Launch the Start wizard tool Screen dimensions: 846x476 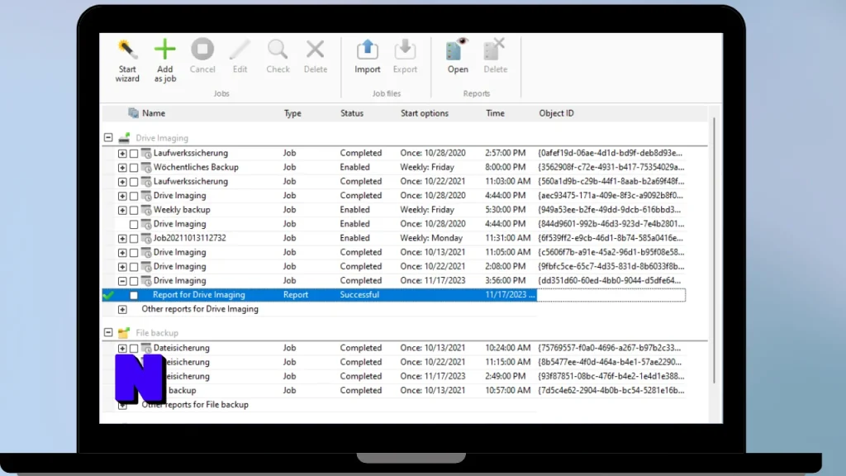click(x=126, y=60)
